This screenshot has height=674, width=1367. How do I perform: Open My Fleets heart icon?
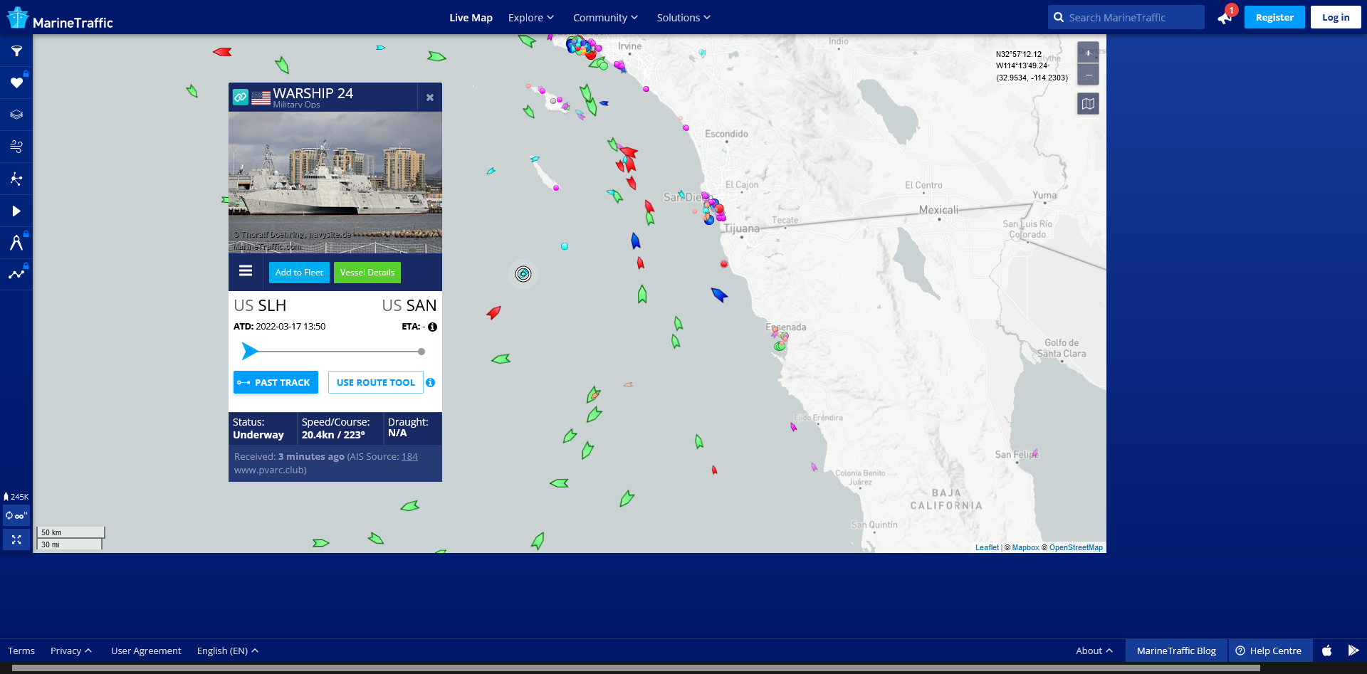pyautogui.click(x=16, y=83)
